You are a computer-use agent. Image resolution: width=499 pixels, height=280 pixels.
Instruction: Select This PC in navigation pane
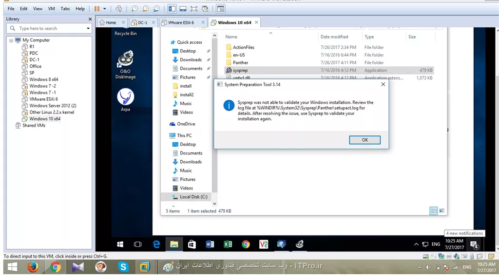click(184, 135)
